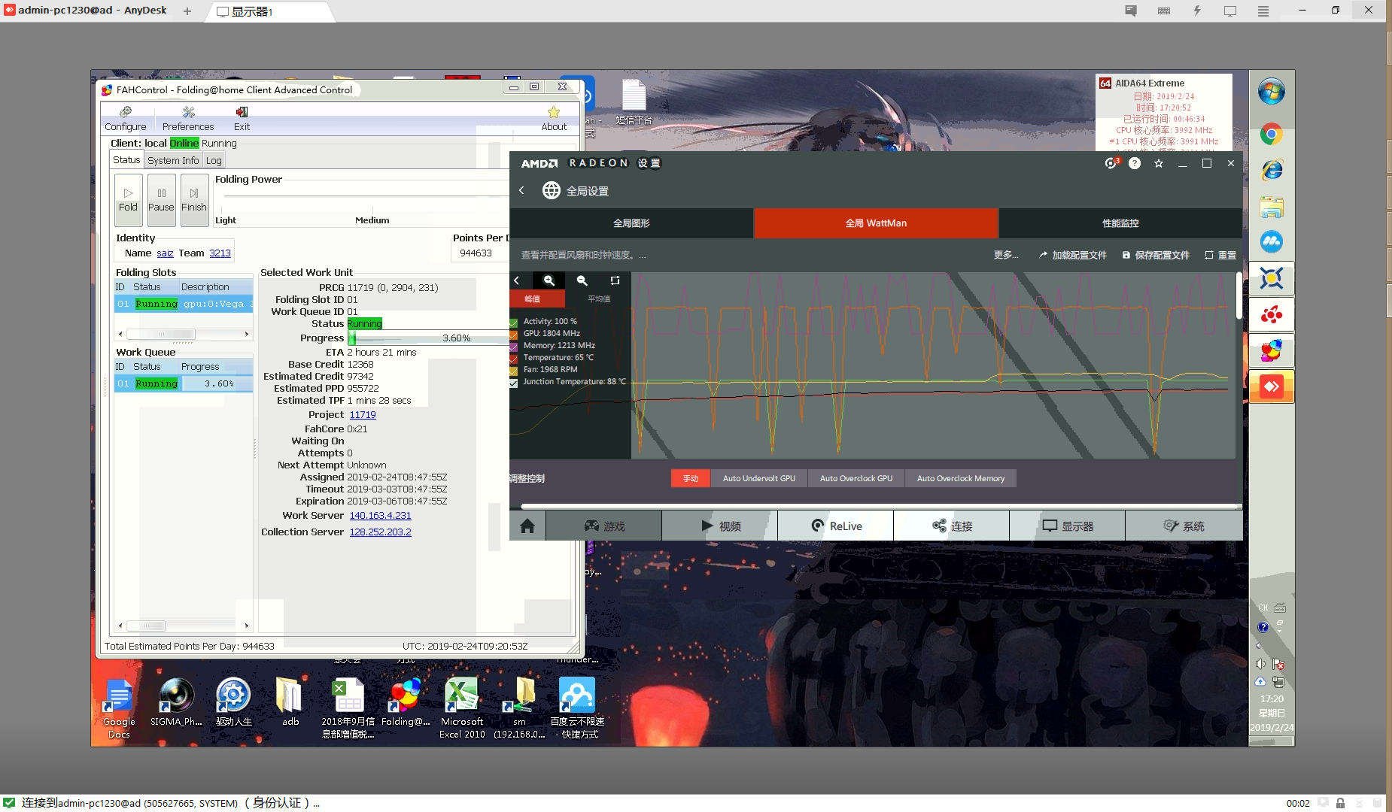Screen dimensions: 1392x812
Task: Switch to 全局图形 tab
Action: 631,223
